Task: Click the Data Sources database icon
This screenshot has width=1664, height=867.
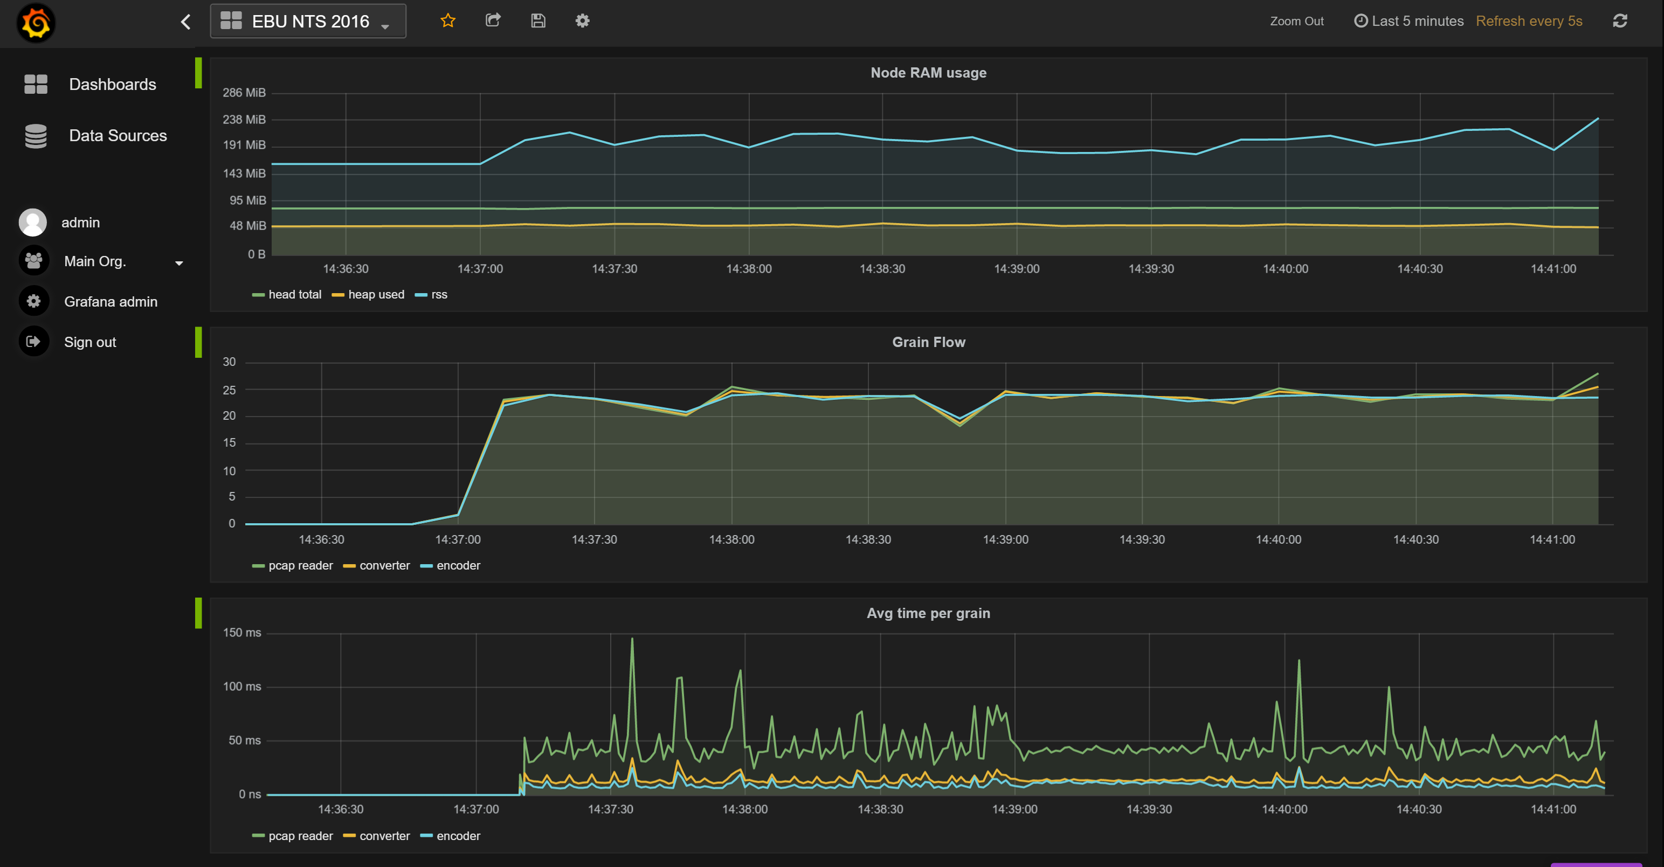Action: tap(36, 136)
